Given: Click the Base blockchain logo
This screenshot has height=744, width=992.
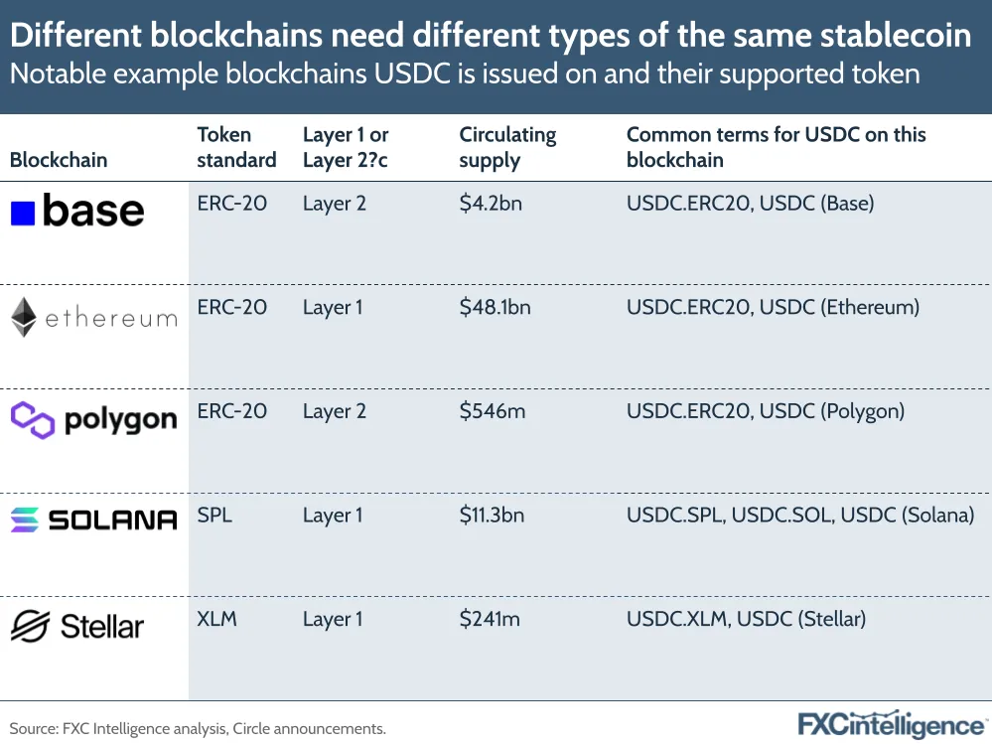Looking at the screenshot, I should 77,212.
